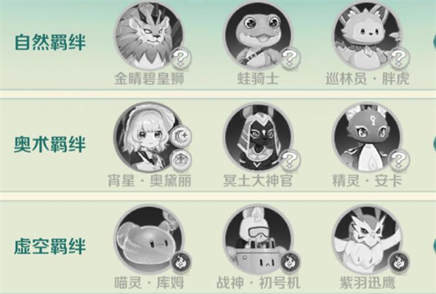The height and width of the screenshot is (294, 436).
Task: Click the flame badge on 紫羽迅鹰
Action: [399, 262]
